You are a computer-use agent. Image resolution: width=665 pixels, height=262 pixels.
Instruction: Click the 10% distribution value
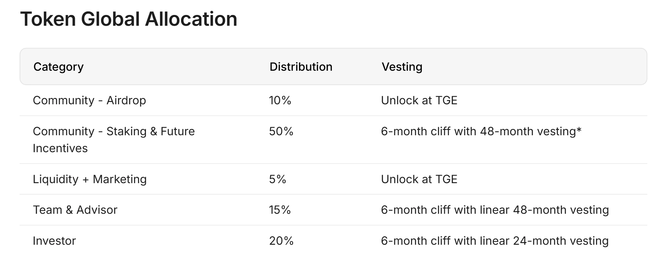(280, 100)
